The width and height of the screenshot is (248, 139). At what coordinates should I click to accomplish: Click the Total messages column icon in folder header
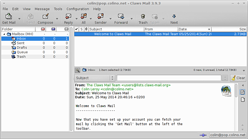(66, 29)
